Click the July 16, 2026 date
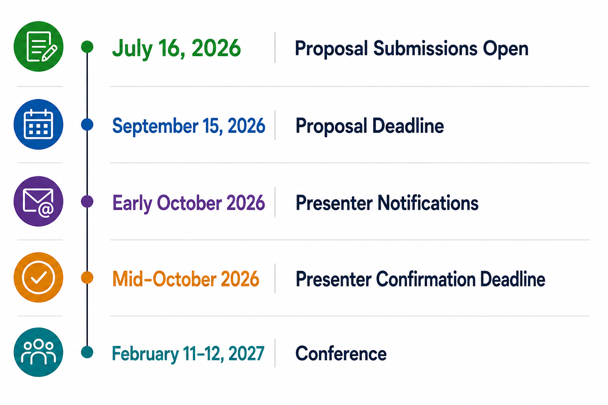 [177, 49]
